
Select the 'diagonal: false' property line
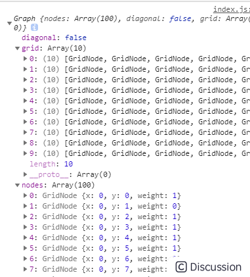click(54, 38)
